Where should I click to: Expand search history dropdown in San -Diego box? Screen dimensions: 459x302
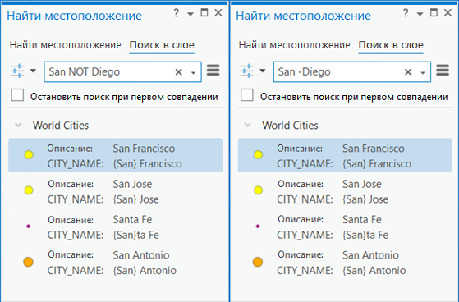423,72
